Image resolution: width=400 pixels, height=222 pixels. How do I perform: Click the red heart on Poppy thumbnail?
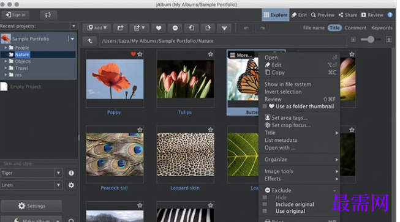pyautogui.click(x=133, y=54)
